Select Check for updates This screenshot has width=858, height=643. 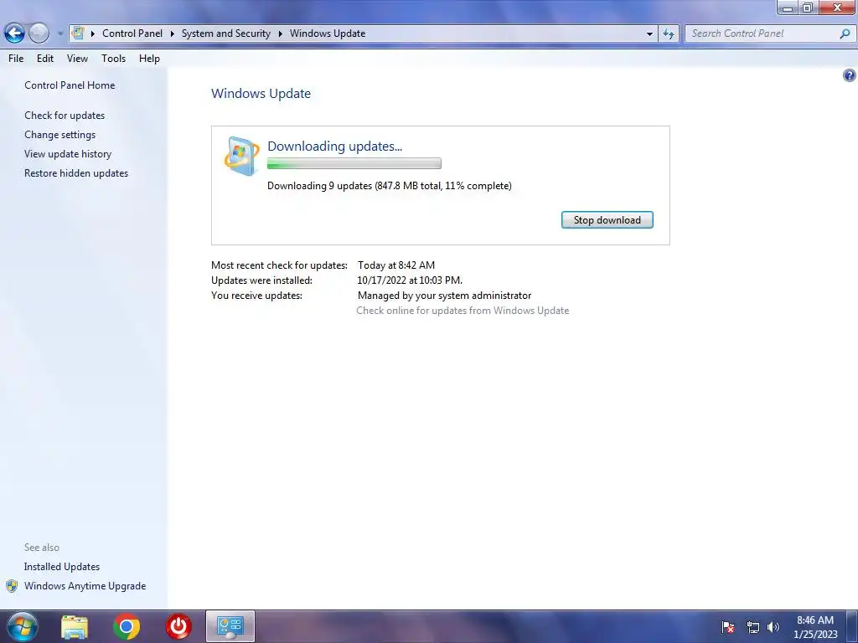click(65, 116)
